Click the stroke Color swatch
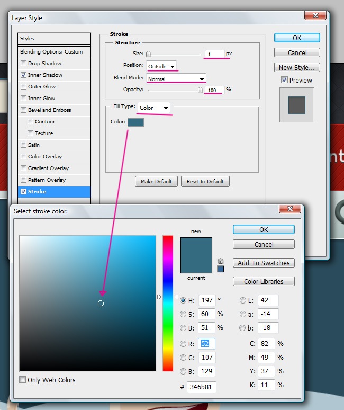Viewport: 344px width, 410px height. (x=135, y=122)
